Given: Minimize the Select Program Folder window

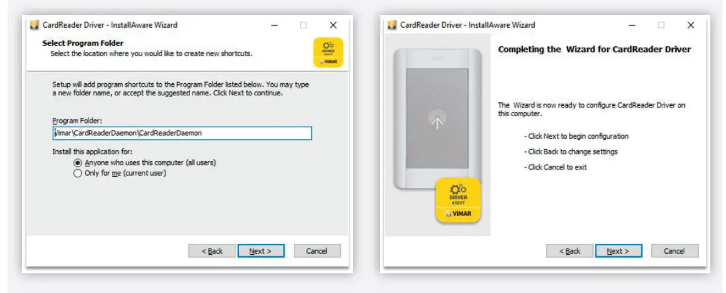Looking at the screenshot, I should pos(275,25).
